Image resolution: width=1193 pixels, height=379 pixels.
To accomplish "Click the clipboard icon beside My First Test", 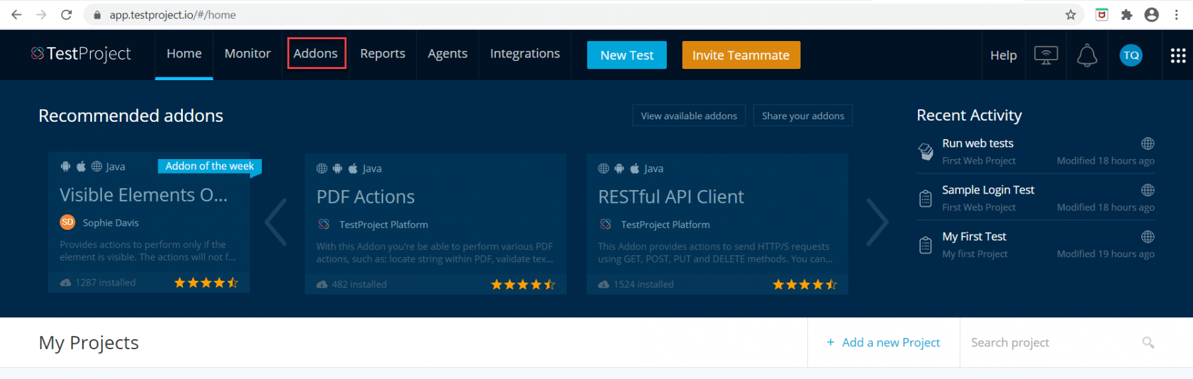I will click(925, 245).
